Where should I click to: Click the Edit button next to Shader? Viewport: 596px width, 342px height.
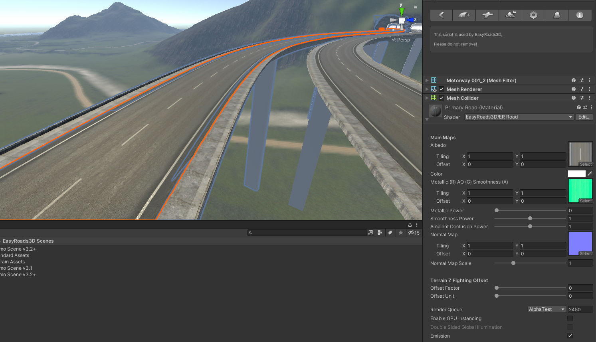(x=584, y=117)
